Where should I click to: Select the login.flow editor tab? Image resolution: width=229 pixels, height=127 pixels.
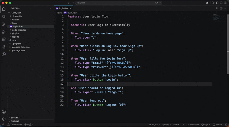[x=64, y=8]
